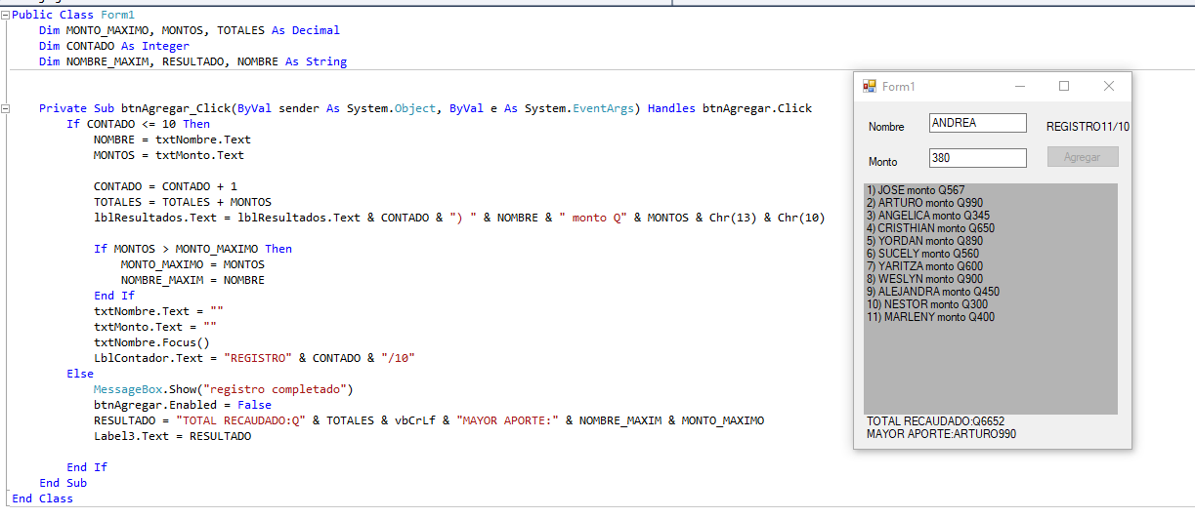
Task: Close the Form1 window
Action: pos(1109,86)
